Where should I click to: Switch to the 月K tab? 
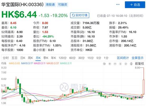[38, 58]
